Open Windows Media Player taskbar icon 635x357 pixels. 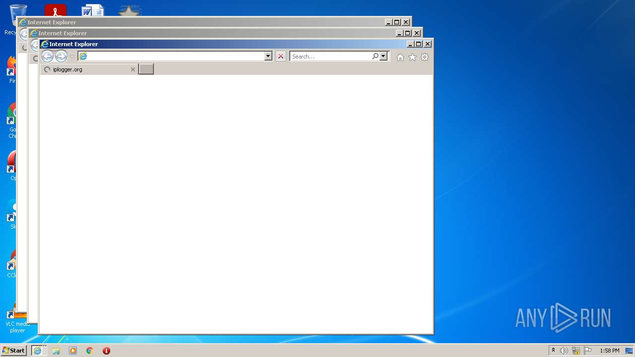[73, 351]
